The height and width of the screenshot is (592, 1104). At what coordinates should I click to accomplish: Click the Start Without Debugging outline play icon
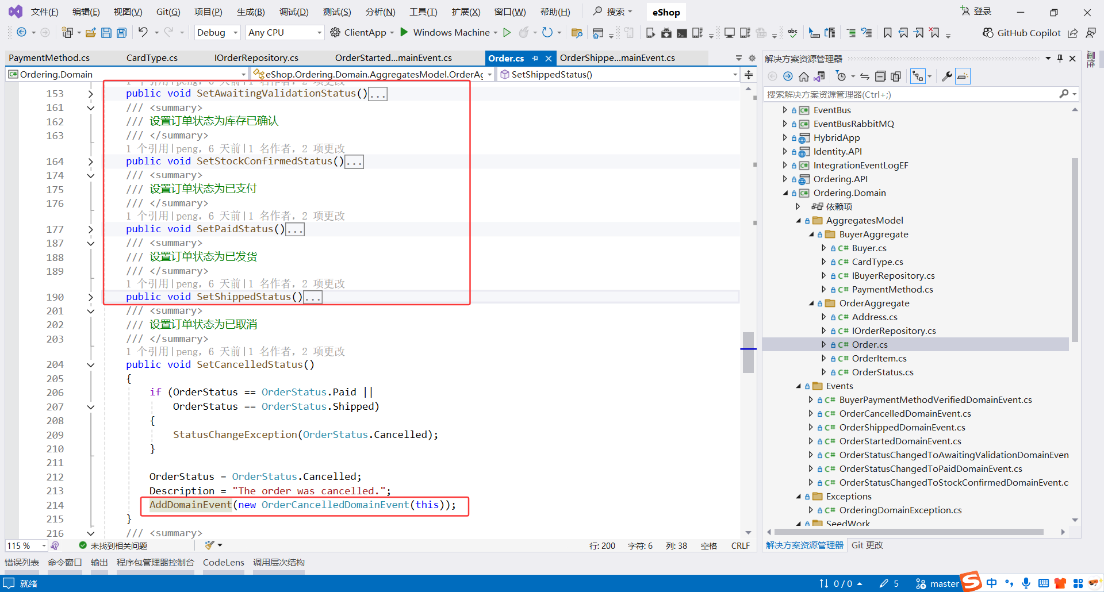[x=507, y=33]
